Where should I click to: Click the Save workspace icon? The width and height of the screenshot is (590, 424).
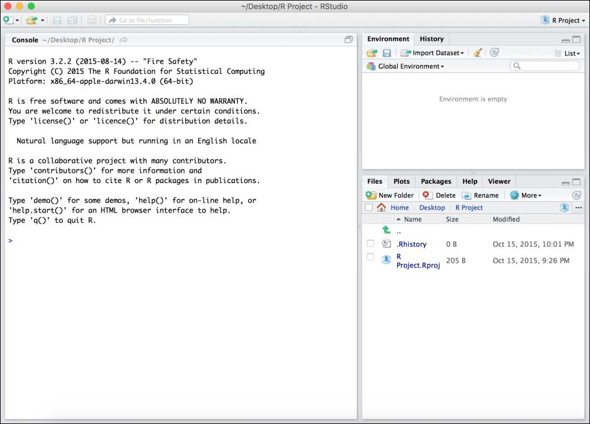387,53
